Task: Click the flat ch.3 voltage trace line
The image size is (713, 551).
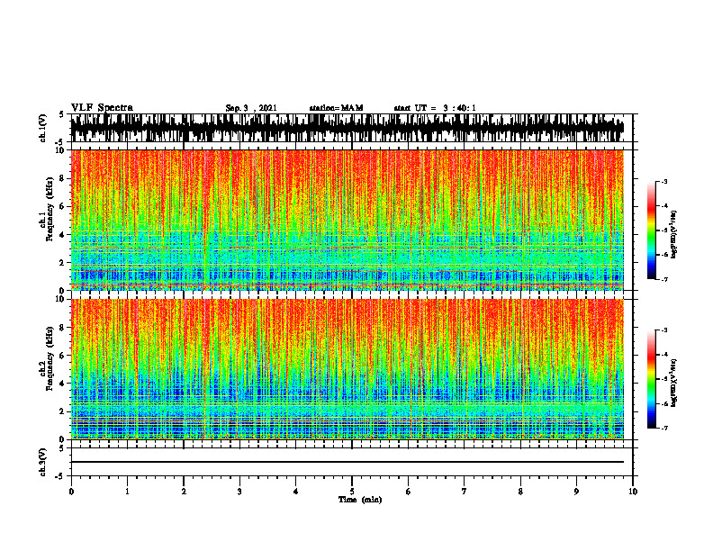Action: [x=347, y=462]
